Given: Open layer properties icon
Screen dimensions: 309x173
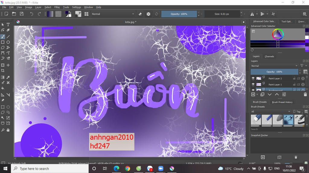Looking at the screenshot, I should pos(284,95).
